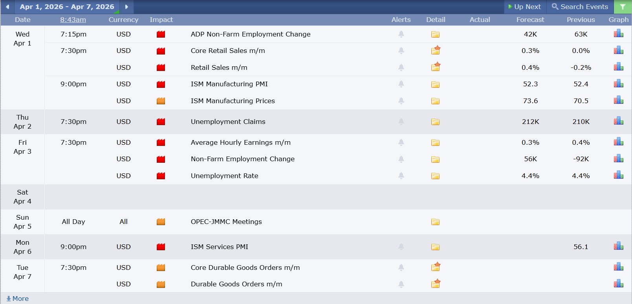632x304 pixels.
Task: Open graph for Core Retail Sales m/m
Action: tap(619, 50)
